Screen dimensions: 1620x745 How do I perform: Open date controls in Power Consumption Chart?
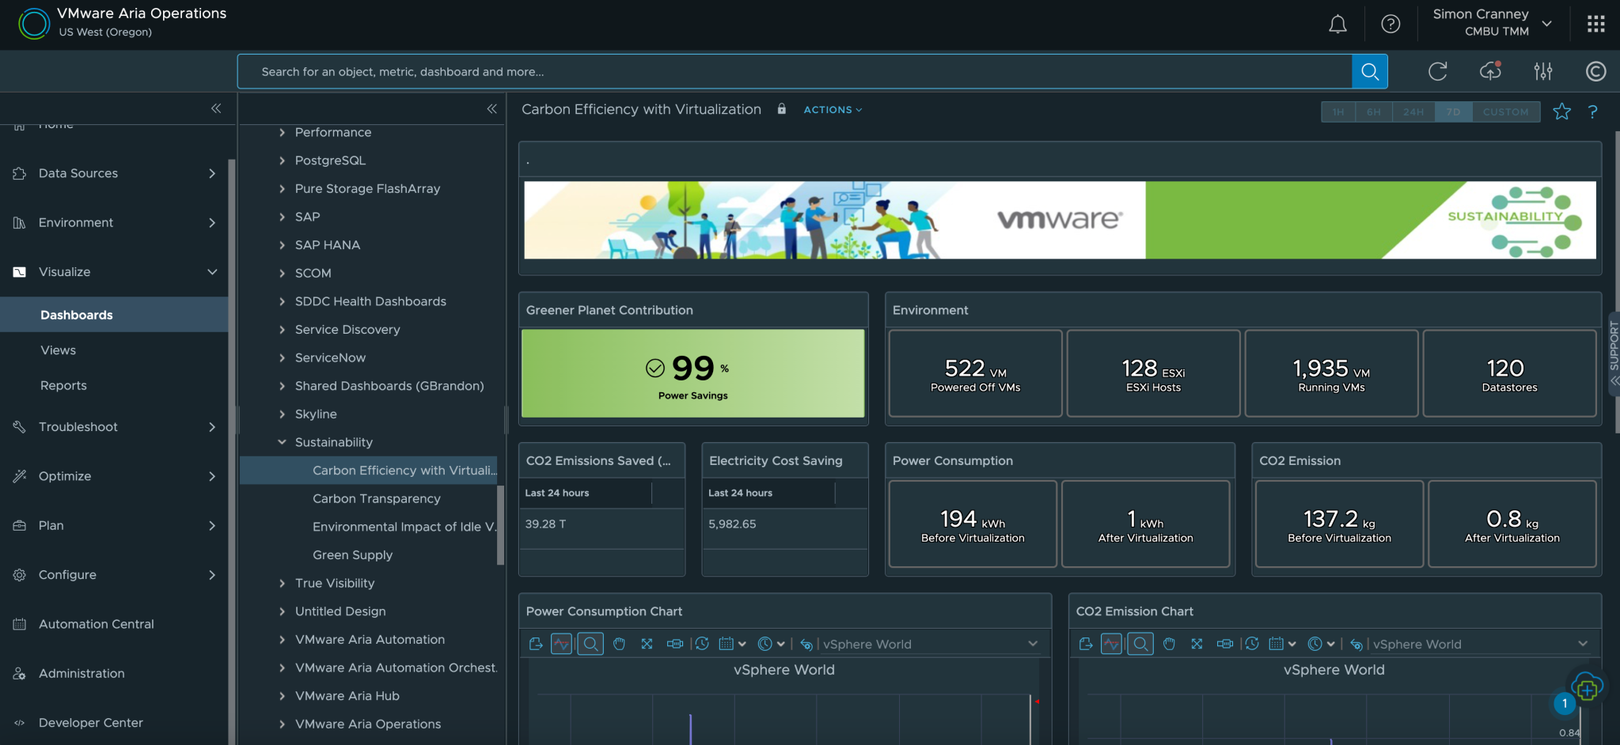(x=732, y=644)
